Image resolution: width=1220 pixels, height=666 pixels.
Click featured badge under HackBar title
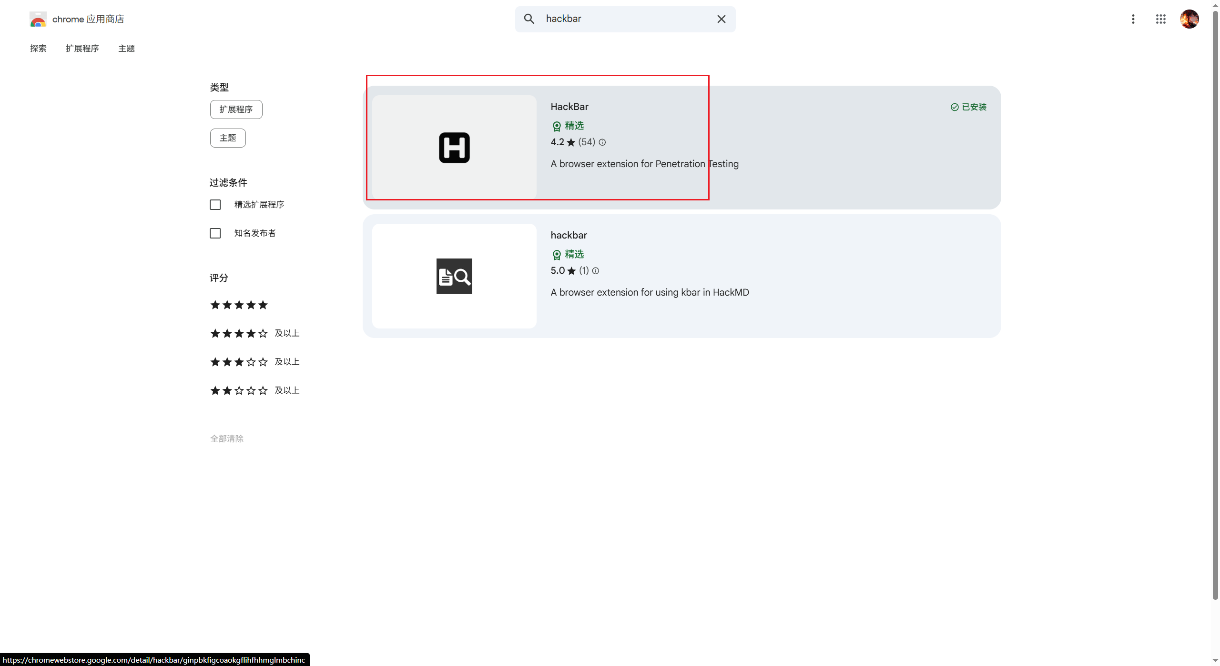[568, 126]
